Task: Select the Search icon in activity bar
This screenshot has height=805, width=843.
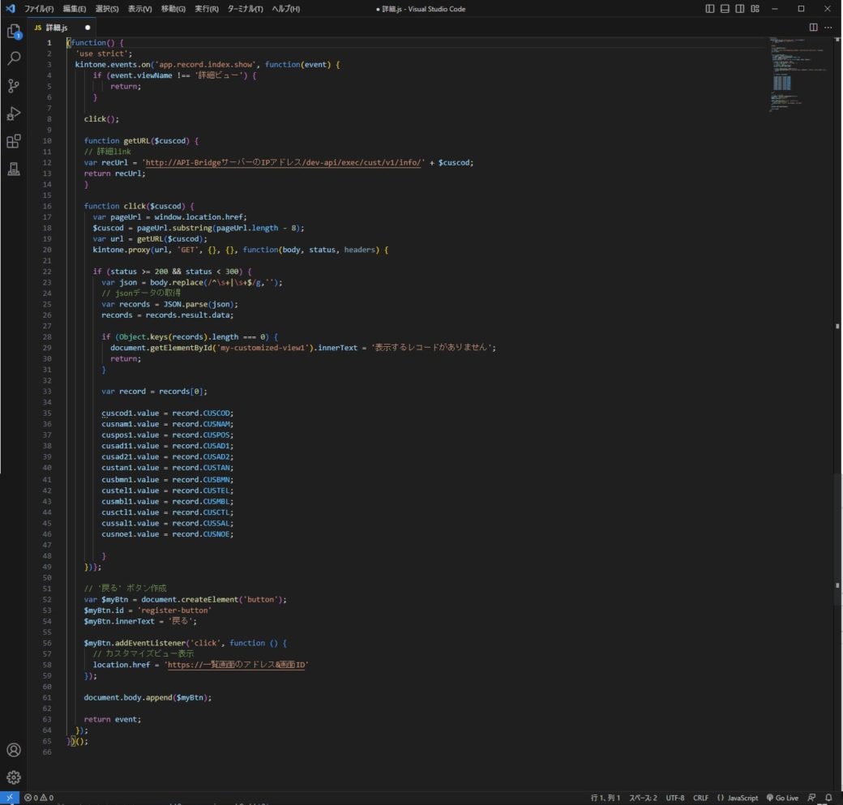Action: (x=13, y=58)
